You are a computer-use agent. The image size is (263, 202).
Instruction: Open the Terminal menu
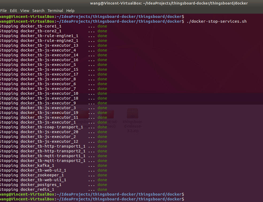point(55,11)
